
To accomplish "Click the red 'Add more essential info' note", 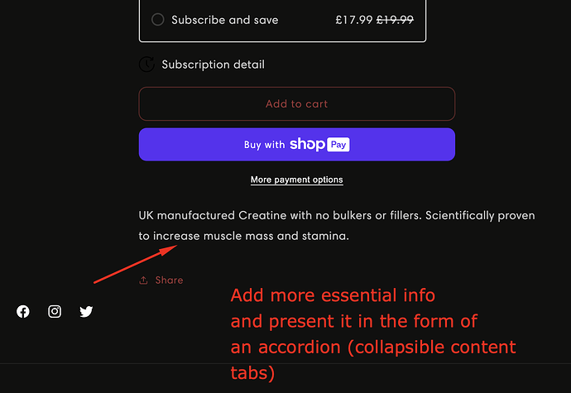I will click(333, 295).
